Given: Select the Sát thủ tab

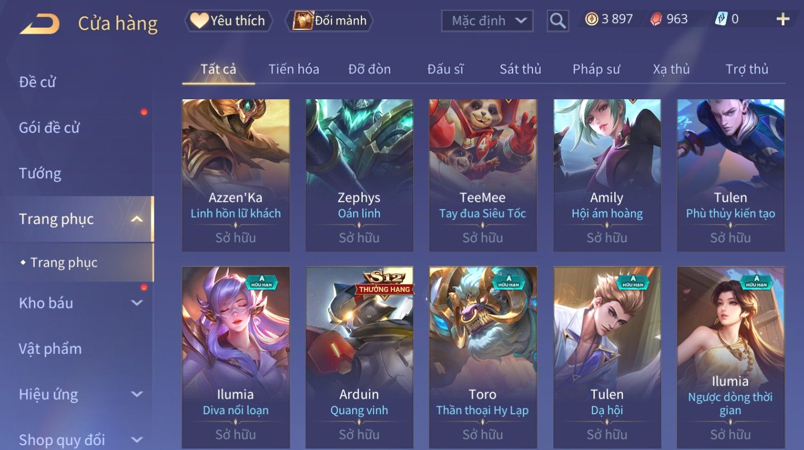Looking at the screenshot, I should pyautogui.click(x=520, y=69).
